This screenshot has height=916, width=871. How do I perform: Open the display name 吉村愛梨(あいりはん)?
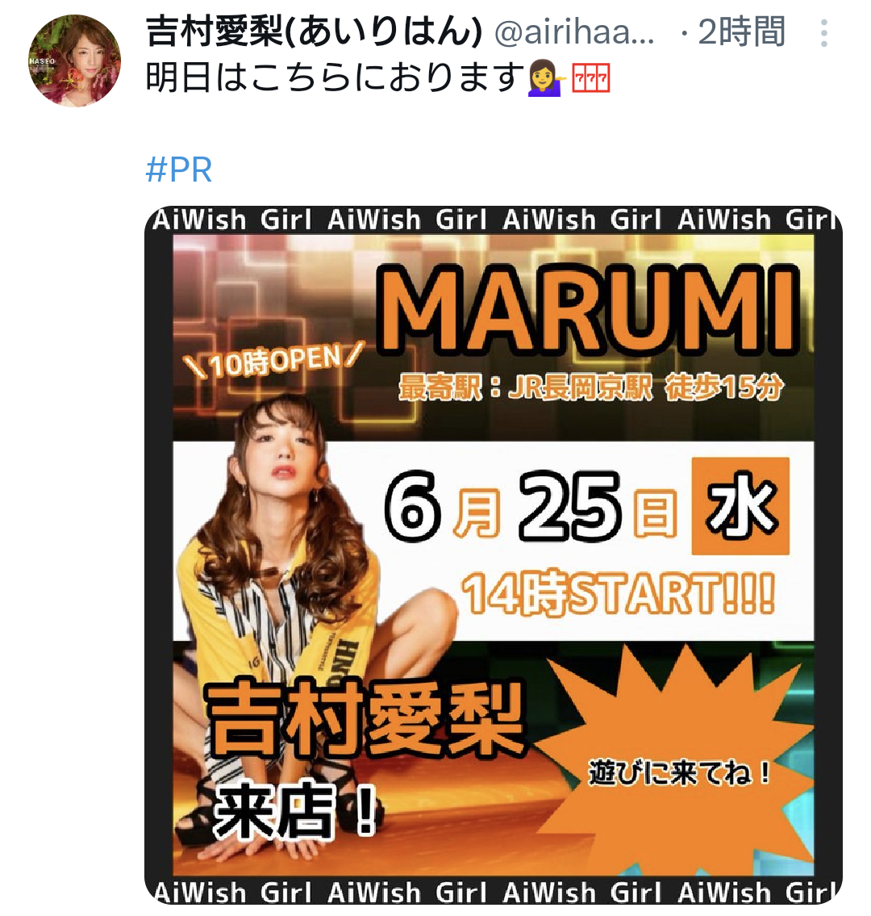pyautogui.click(x=314, y=31)
